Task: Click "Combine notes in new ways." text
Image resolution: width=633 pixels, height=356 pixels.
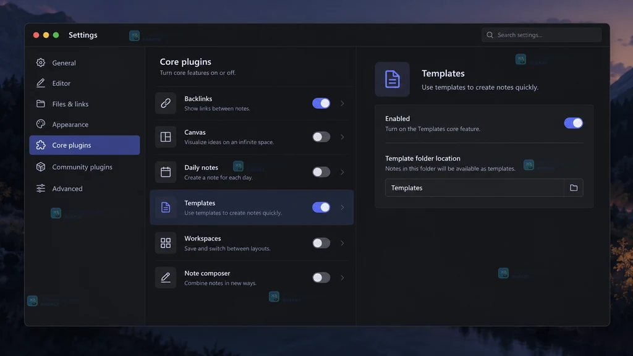Action: [x=221, y=283]
